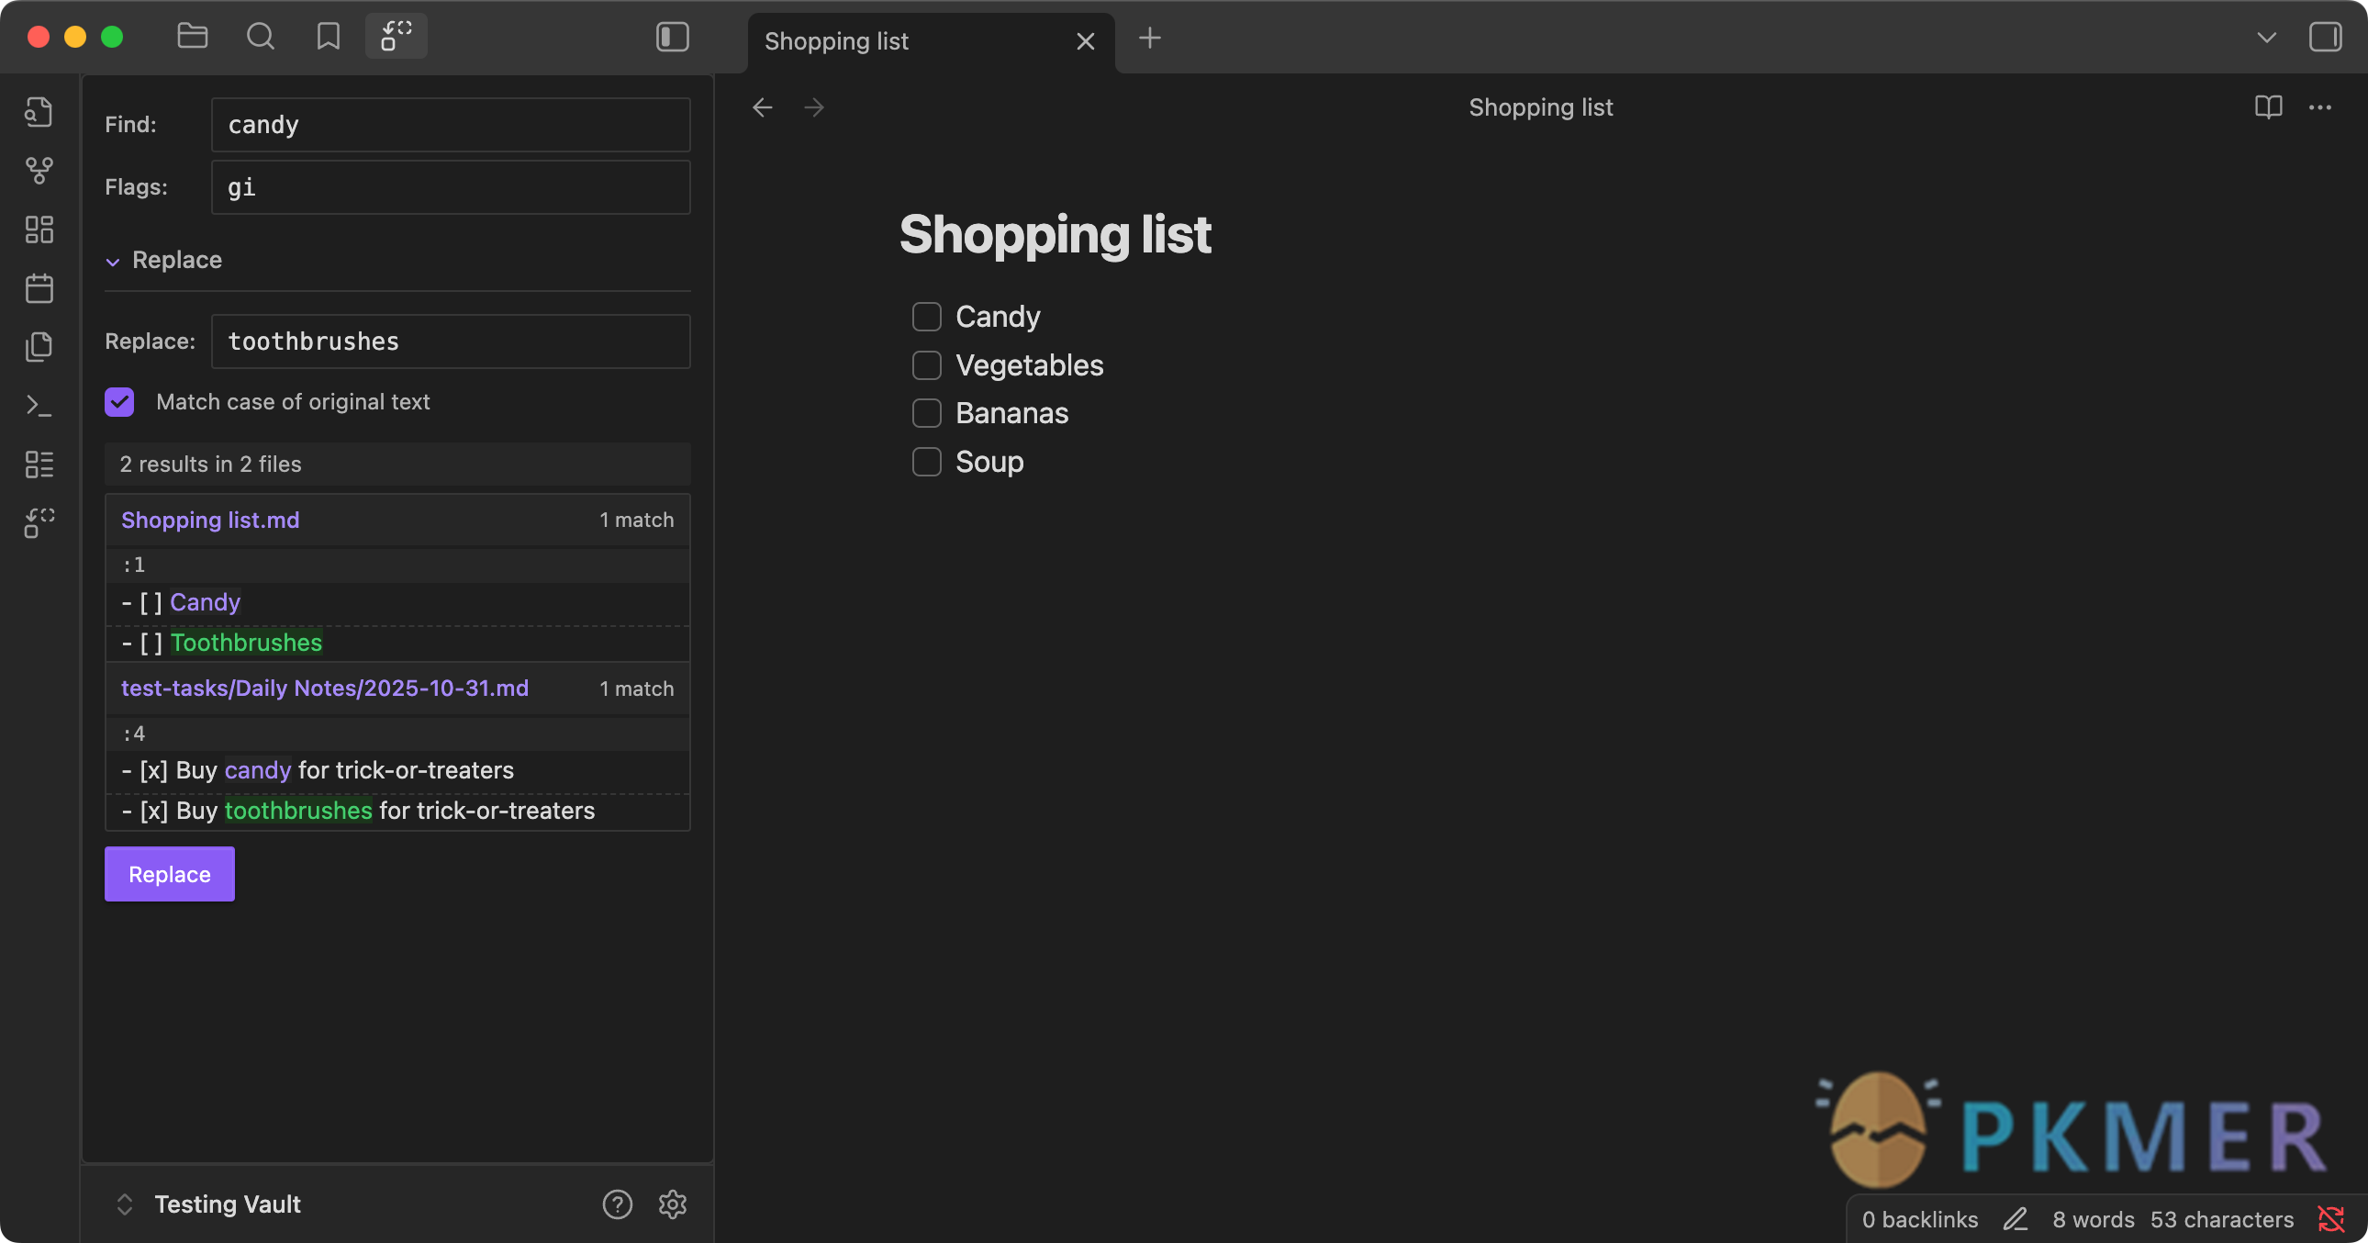Click the 0 backlinks status item

point(1919,1219)
